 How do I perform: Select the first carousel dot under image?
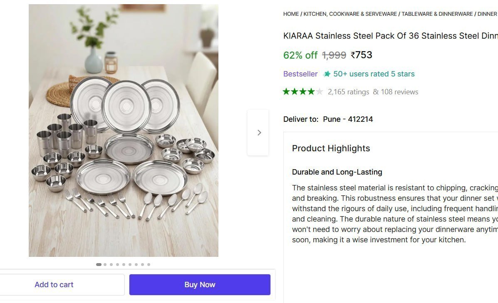click(x=99, y=264)
